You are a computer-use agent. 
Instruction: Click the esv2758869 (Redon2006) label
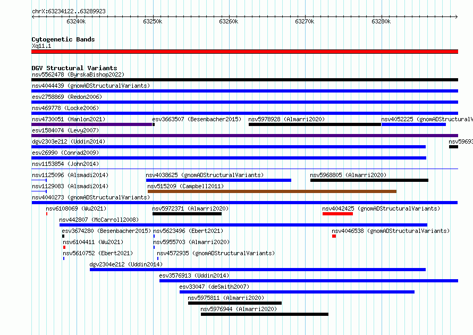click(x=67, y=97)
